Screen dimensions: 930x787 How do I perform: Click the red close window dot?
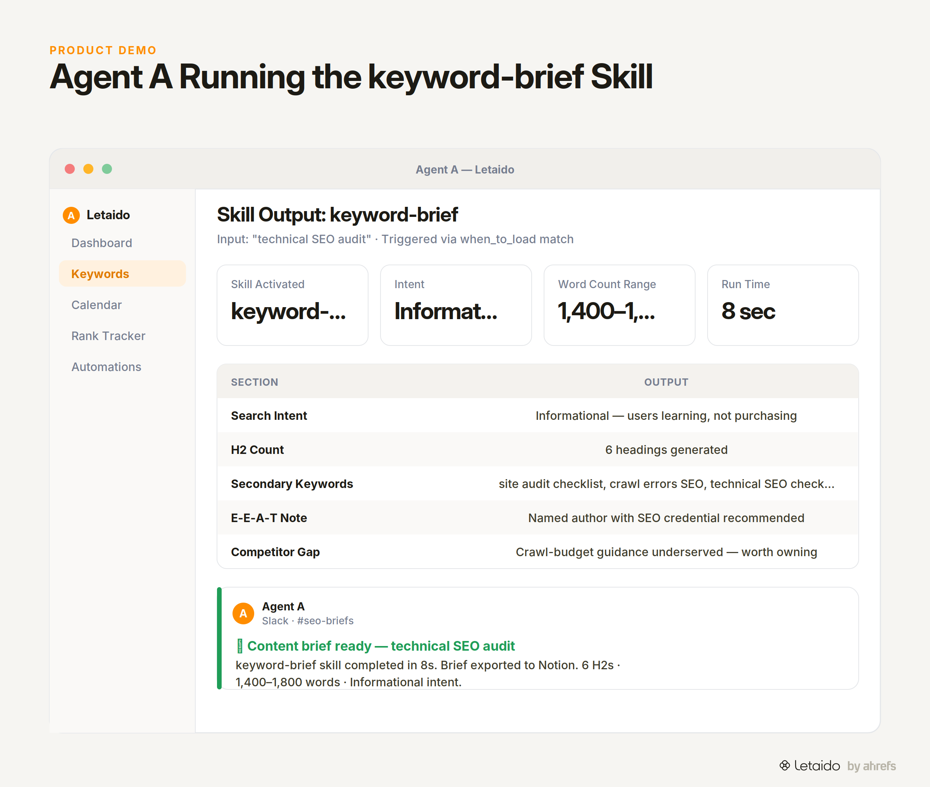pyautogui.click(x=70, y=169)
